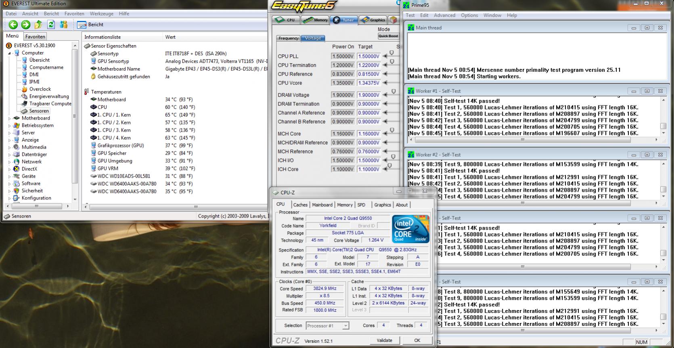The height and width of the screenshot is (348, 674).
Task: Expand the DirectX tree node
Action: [10, 169]
